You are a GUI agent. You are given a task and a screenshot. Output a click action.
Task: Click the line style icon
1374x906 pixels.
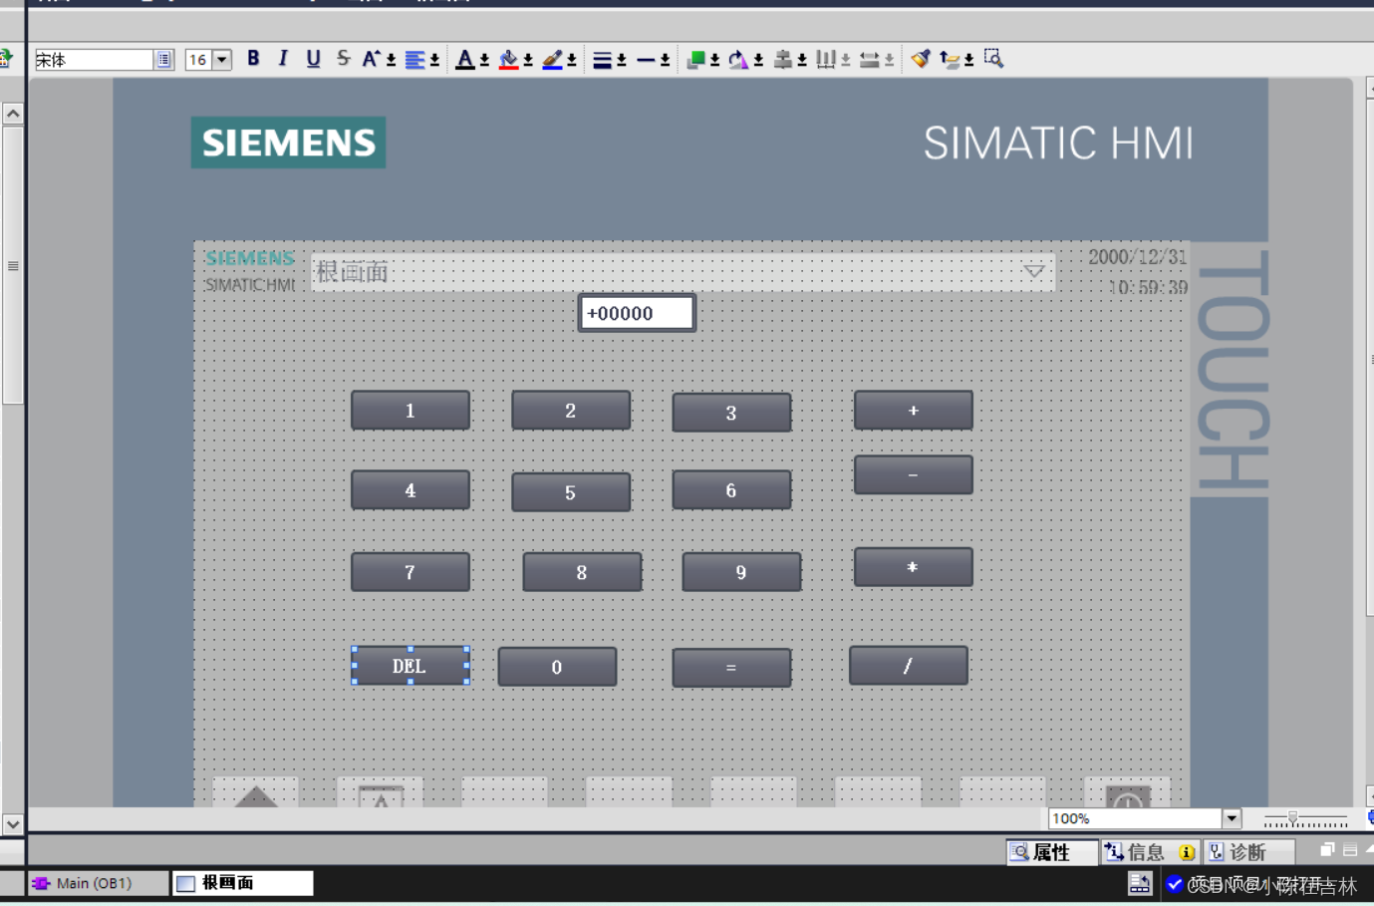click(x=646, y=60)
